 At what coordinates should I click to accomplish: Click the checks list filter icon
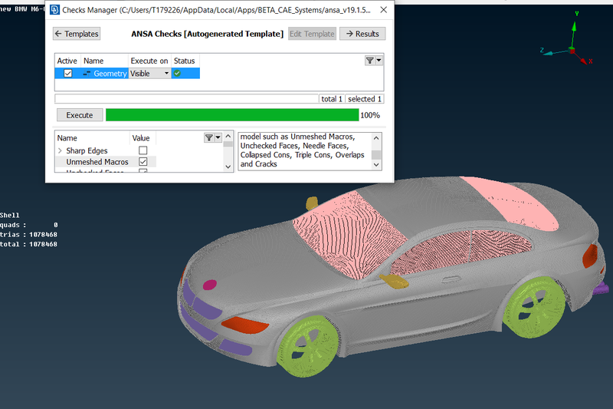point(369,61)
